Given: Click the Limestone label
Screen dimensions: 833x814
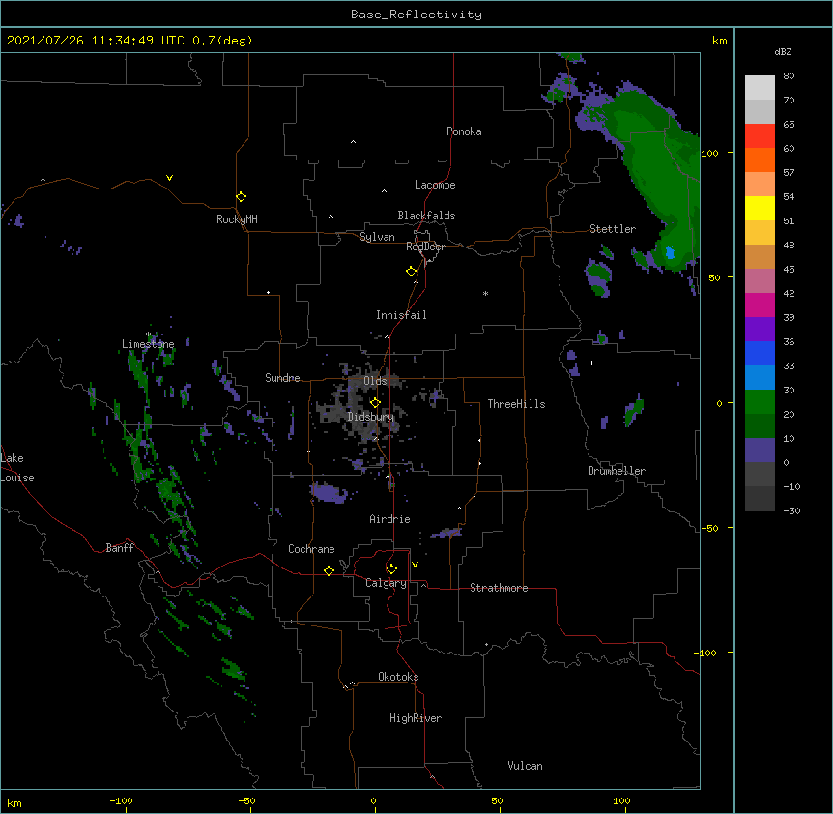Looking at the screenshot, I should coord(148,344).
